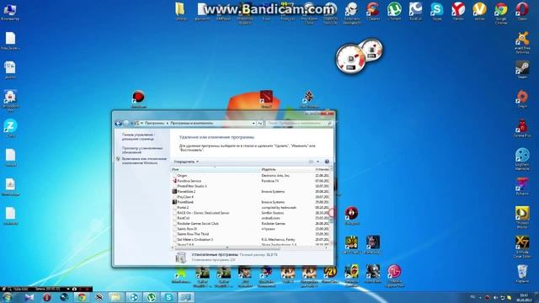
Task: Click the help icon in Programs and Features
Action: click(x=327, y=162)
